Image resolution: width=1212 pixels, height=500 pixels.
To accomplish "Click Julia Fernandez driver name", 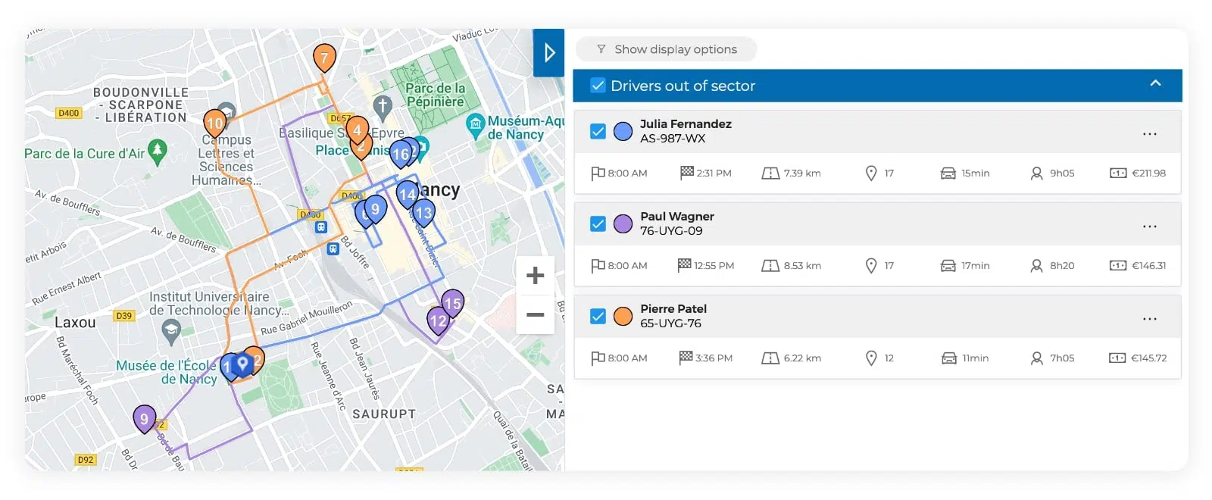I will (x=686, y=123).
